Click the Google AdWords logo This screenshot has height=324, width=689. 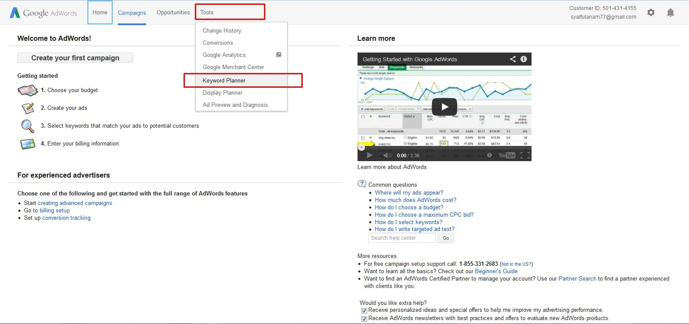click(43, 13)
